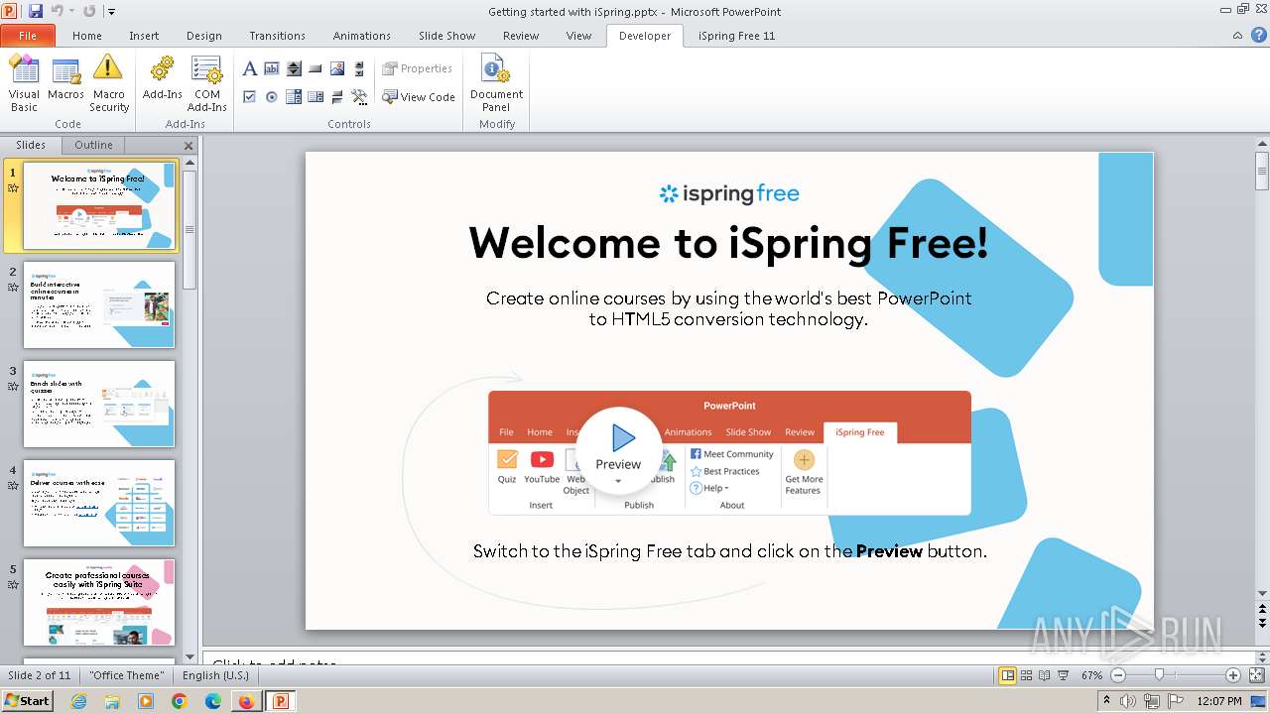Insert a Combo Box control
This screenshot has width=1270, height=714.
[294, 96]
